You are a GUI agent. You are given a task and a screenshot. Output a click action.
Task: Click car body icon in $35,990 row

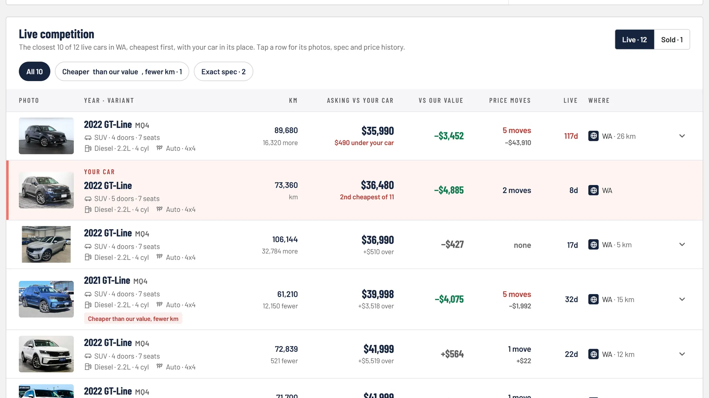88,138
